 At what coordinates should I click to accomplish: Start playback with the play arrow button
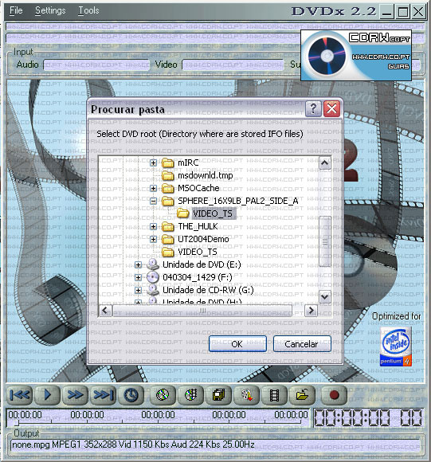click(x=48, y=395)
